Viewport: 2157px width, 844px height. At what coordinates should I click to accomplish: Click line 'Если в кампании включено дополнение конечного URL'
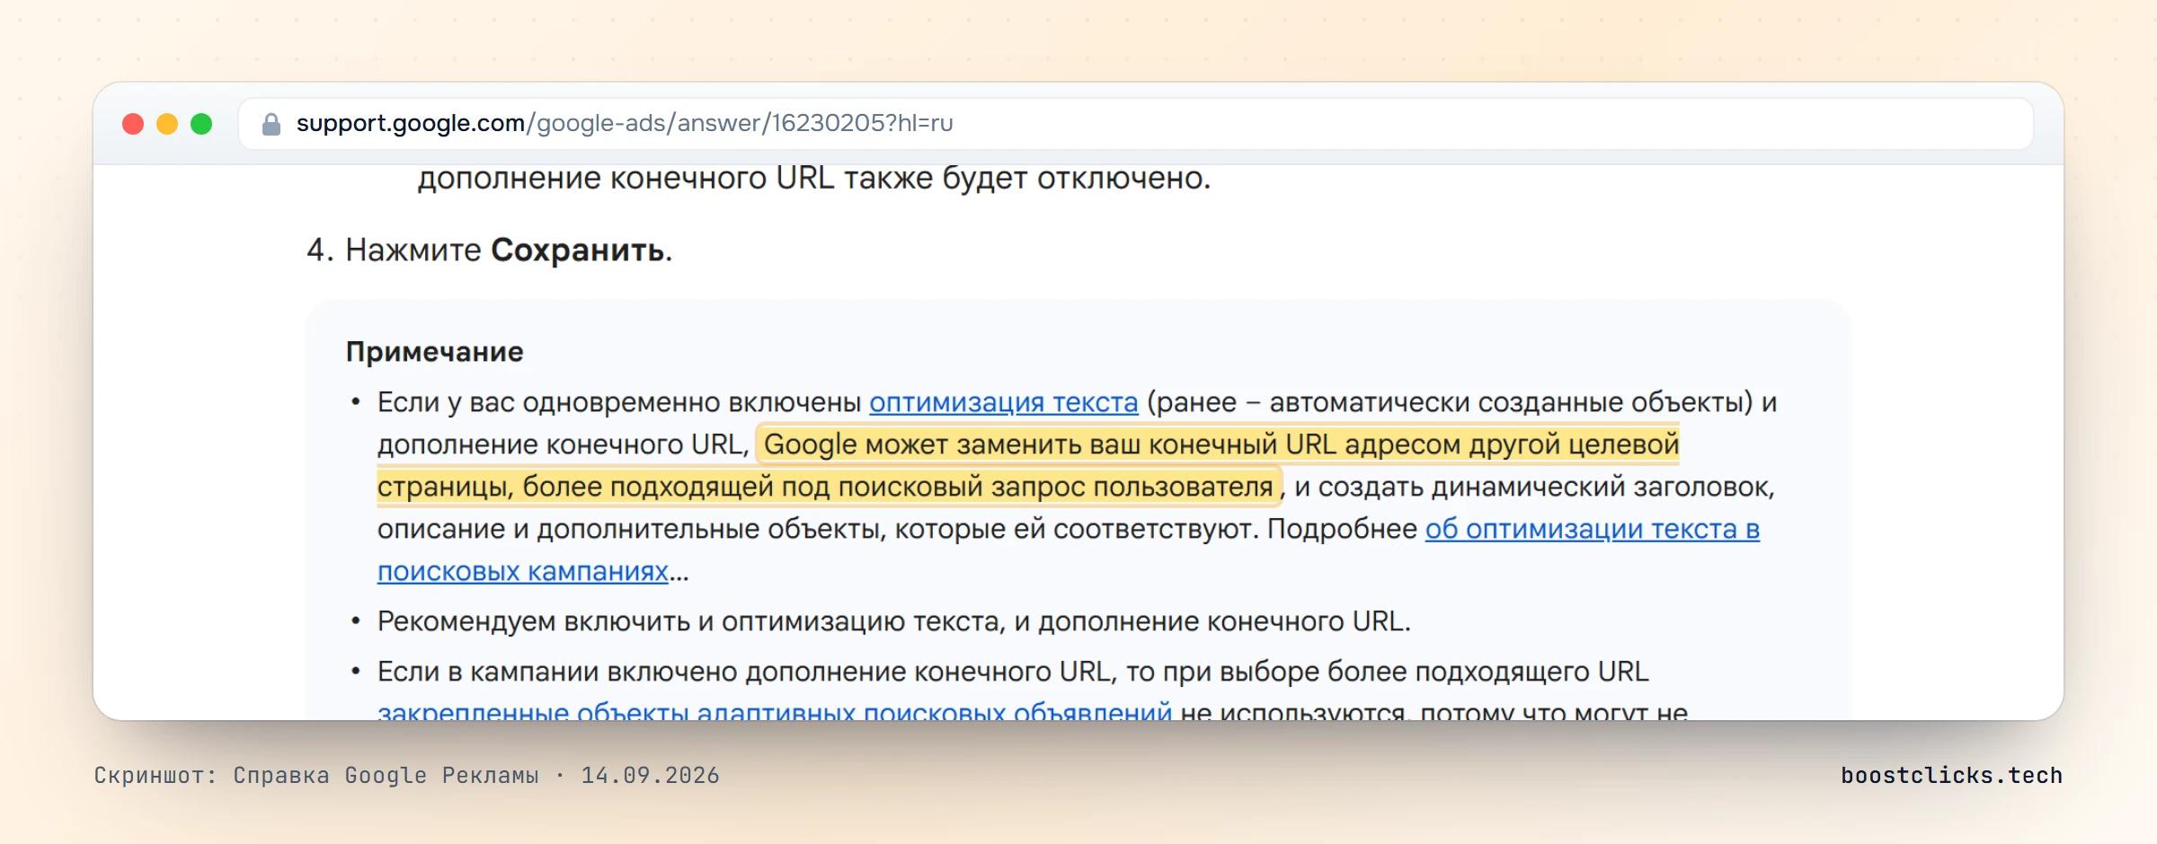point(746,672)
